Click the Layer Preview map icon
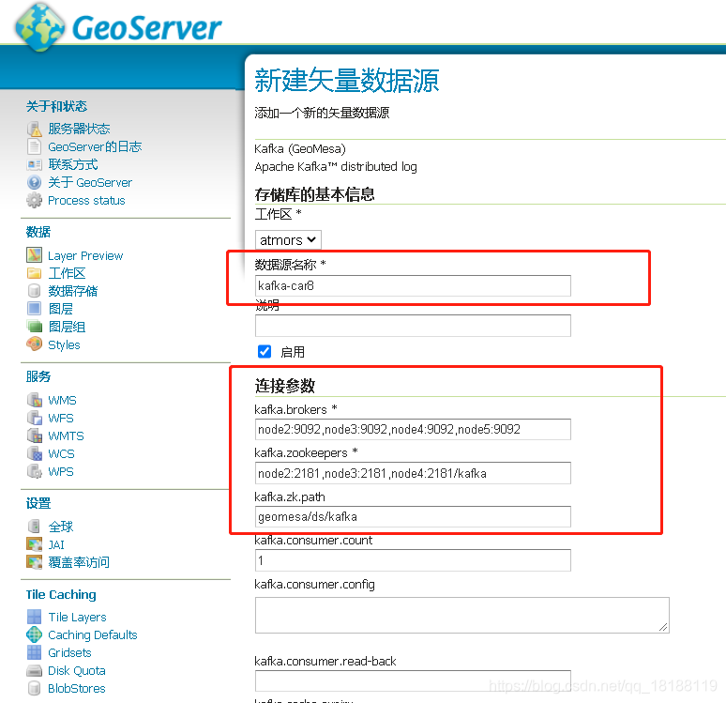This screenshot has height=703, width=726. 35,255
